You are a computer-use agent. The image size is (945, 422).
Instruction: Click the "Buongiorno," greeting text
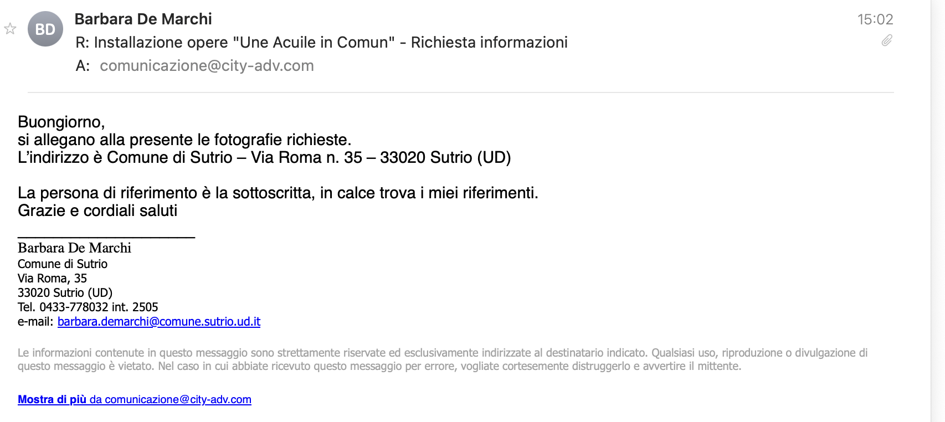(x=61, y=122)
